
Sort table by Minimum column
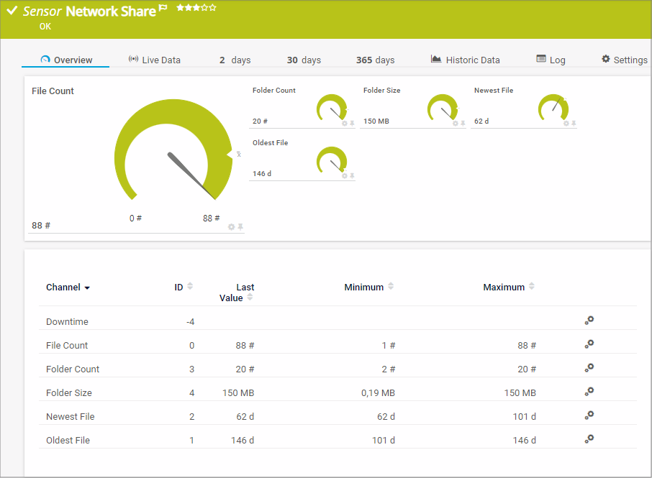coord(391,286)
